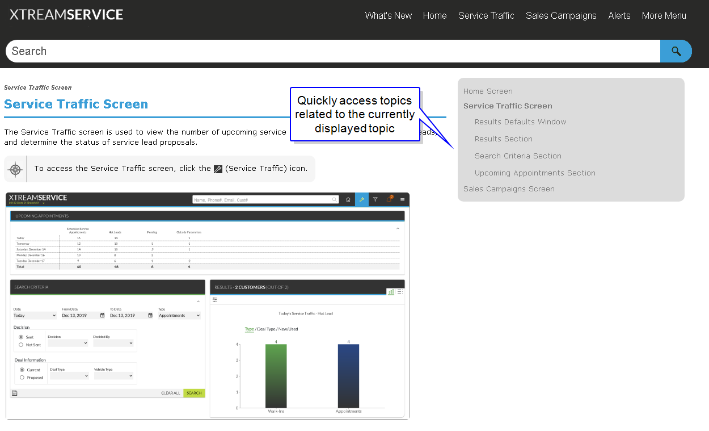The height and width of the screenshot is (431, 709).
Task: Expand the Date dropdown showing Today
Action: [x=35, y=316]
